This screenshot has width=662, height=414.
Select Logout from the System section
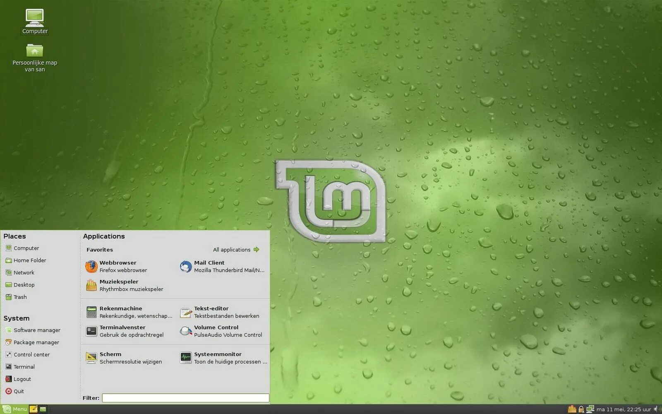22,379
